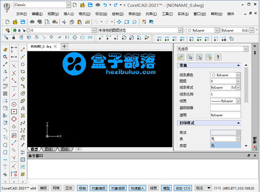
Task: Click the Undo arrow in title bar
Action: (x=105, y=5)
